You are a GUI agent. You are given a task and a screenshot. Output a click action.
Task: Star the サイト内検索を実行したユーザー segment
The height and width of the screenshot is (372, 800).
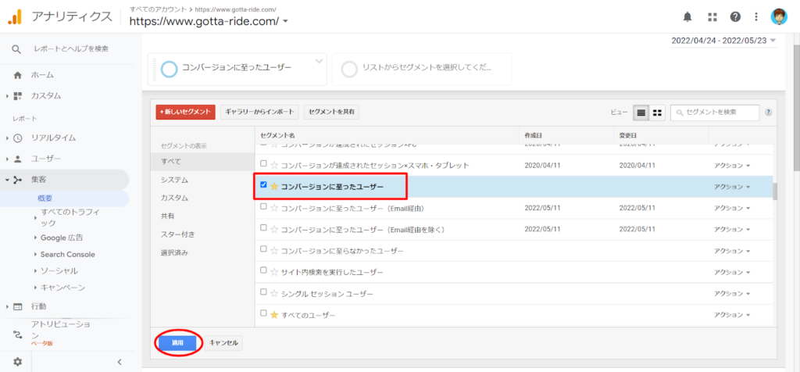274,273
